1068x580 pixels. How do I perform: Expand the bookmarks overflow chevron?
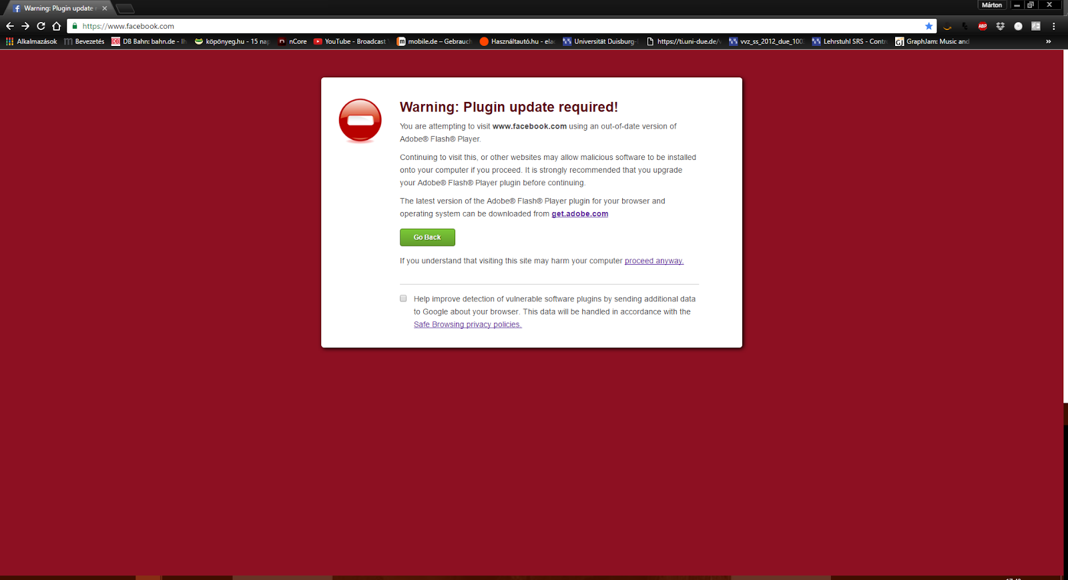[x=1049, y=41]
